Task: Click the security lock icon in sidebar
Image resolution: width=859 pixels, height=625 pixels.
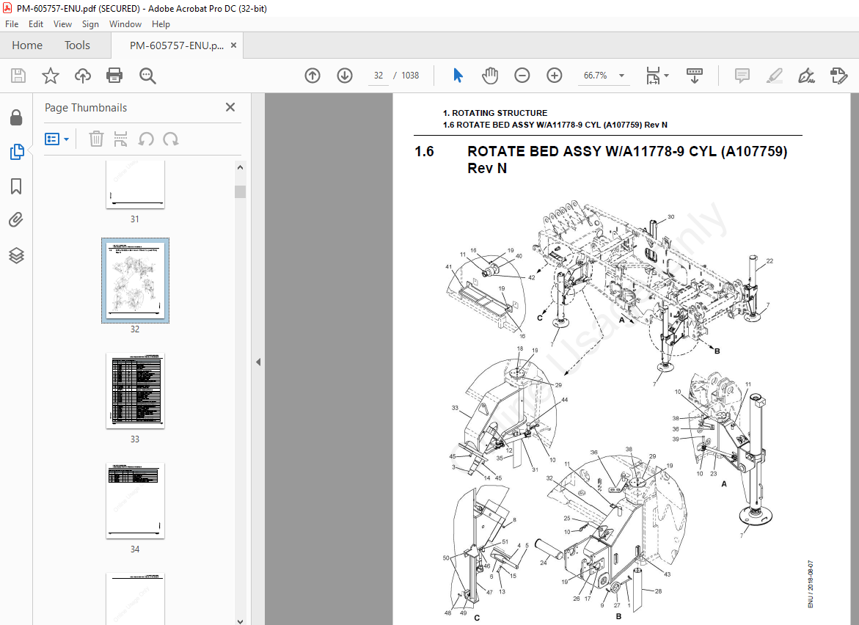Action: [x=16, y=117]
